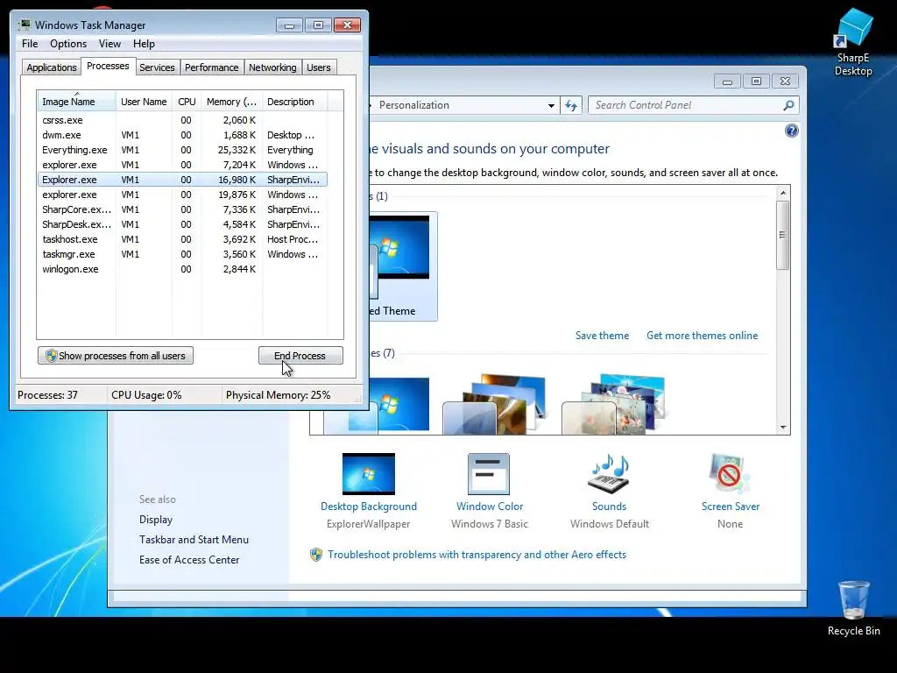The image size is (897, 673).
Task: Select the Everything.exe process row
Action: [x=182, y=150]
